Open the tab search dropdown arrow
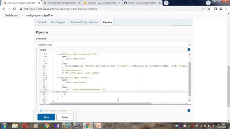230x129 pixels. pyautogui.click(x=208, y=3)
